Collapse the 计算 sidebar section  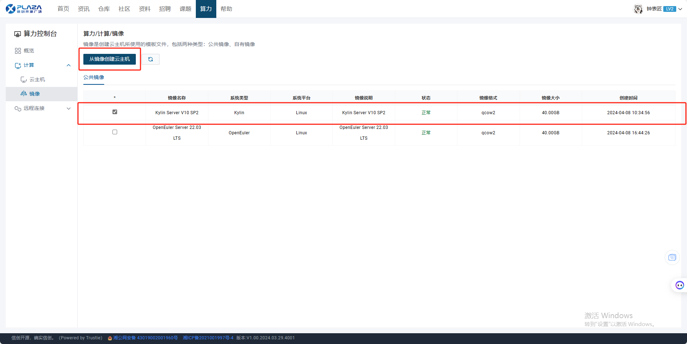(x=69, y=65)
